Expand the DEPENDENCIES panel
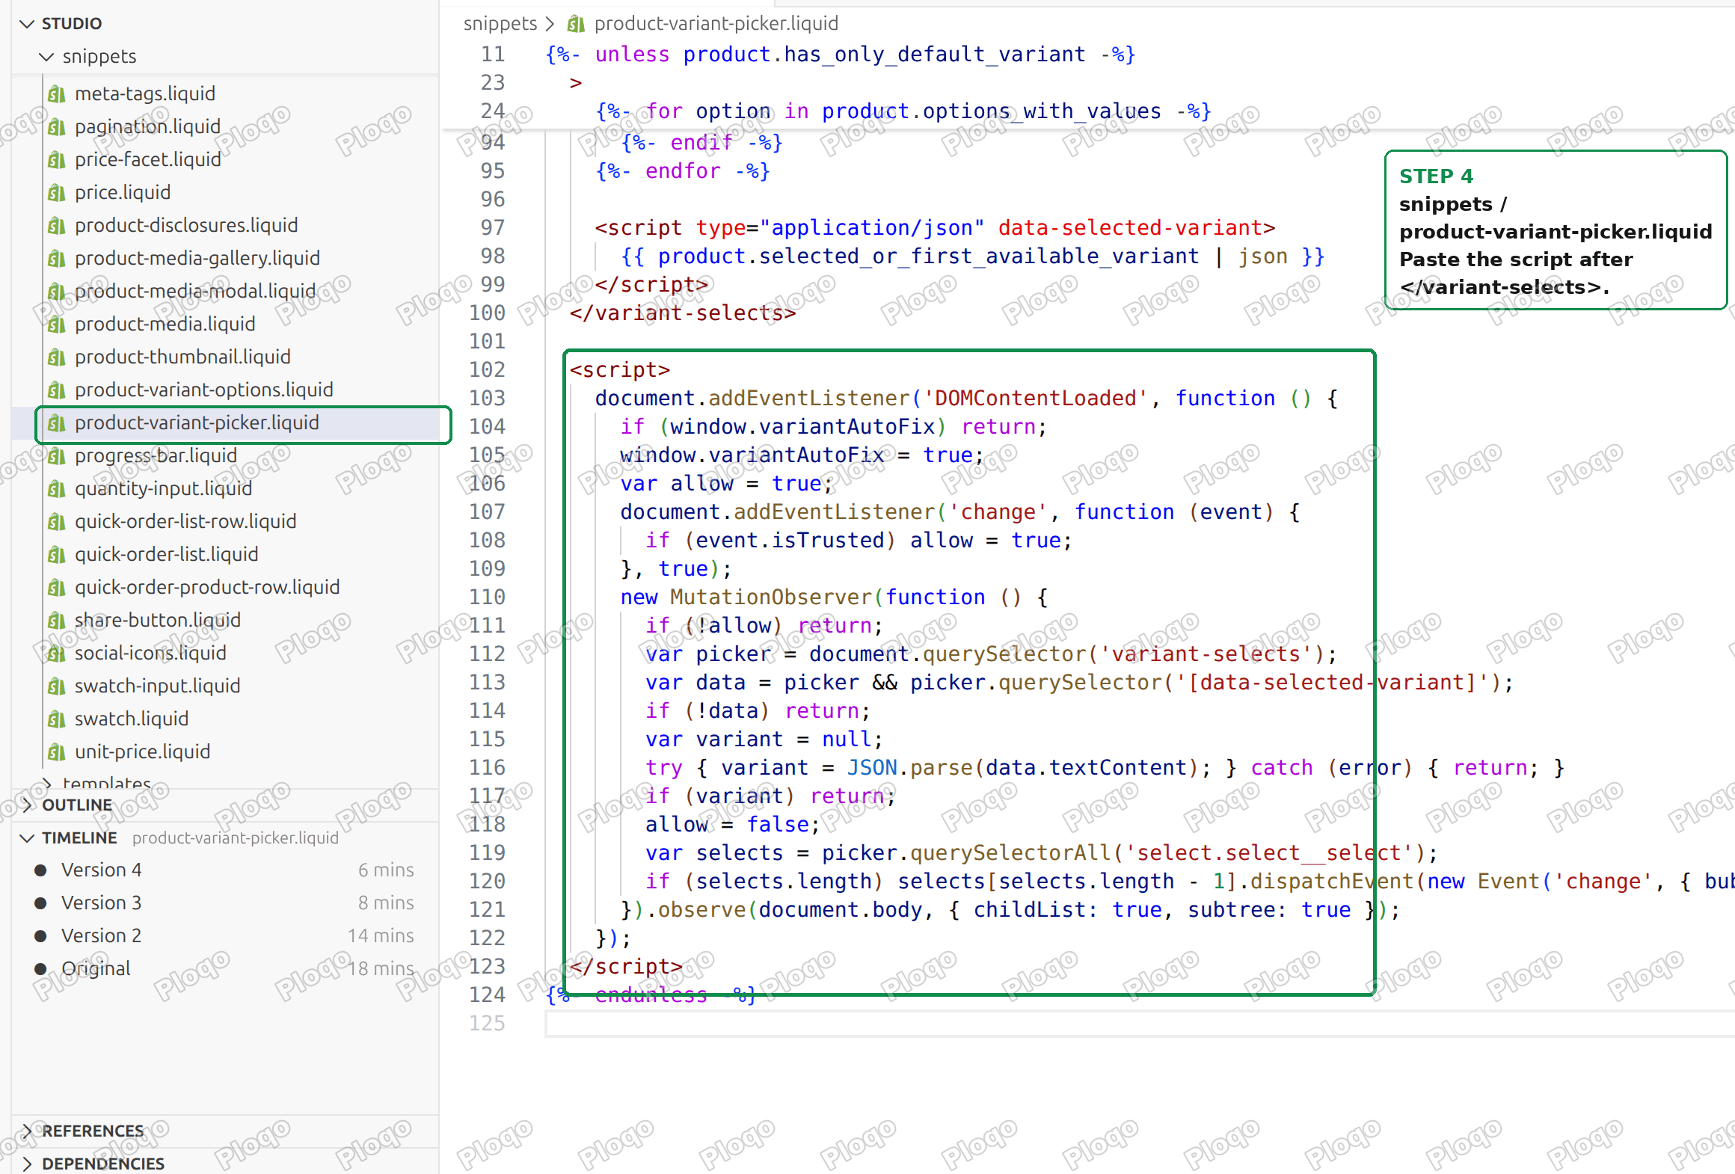Viewport: 1735px width, 1174px height. [27, 1164]
